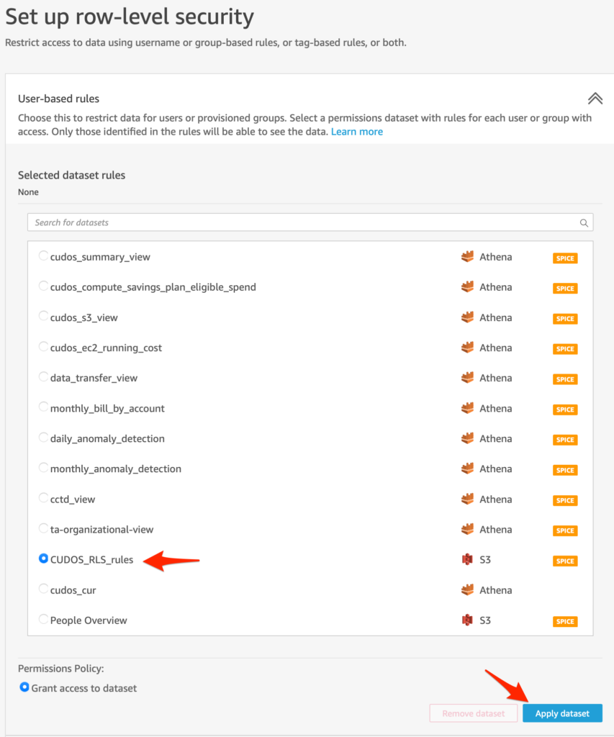Screen dimensions: 614x737
Task: Pick the daily_anomaly_detection dataset
Action: point(107,438)
